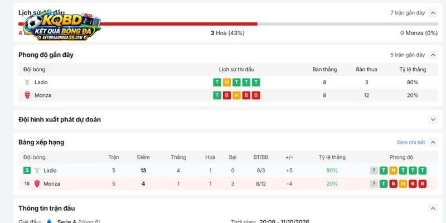
Task: Click Monza's -4 goal difference
Action: coord(289,184)
